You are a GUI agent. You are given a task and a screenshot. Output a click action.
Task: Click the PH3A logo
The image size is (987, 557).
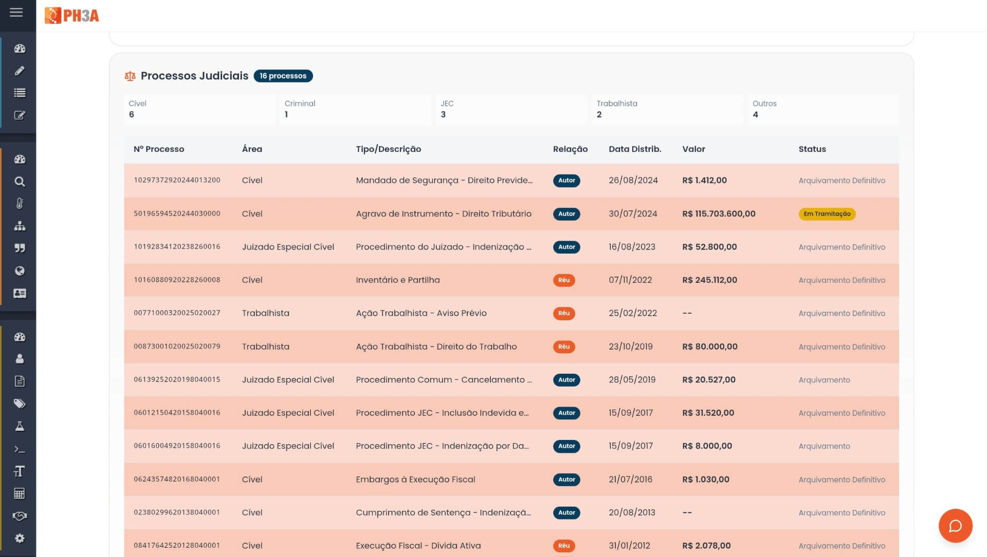tap(72, 15)
